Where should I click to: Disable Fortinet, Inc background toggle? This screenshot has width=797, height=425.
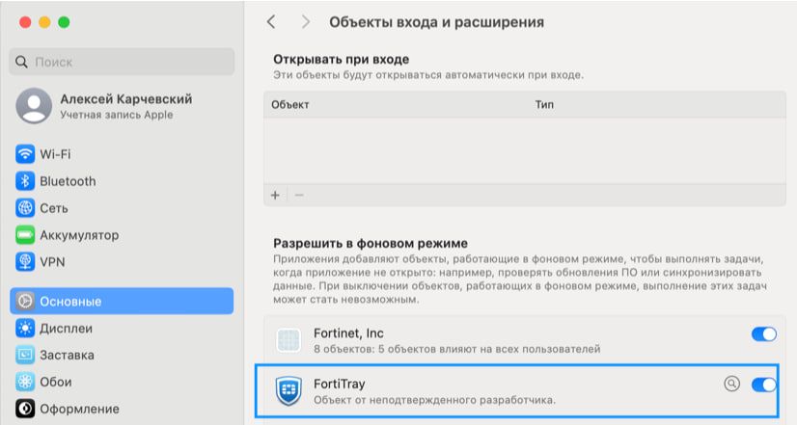[x=763, y=334]
